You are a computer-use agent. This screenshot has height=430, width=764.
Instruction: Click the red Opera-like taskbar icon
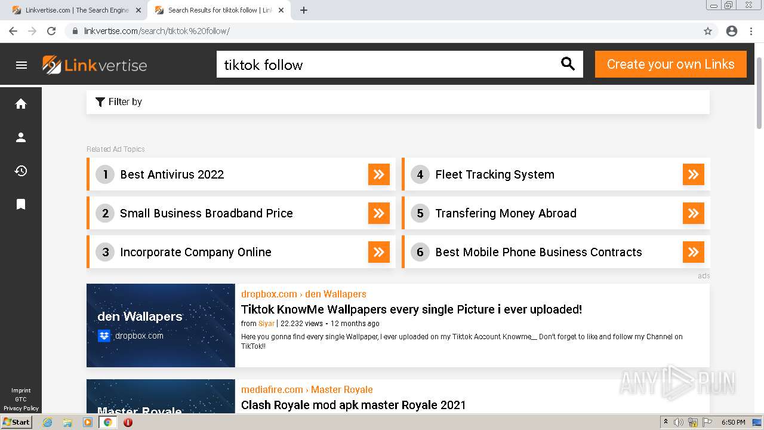(x=128, y=422)
